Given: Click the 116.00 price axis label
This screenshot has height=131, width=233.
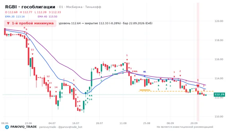Looking at the screenshot, I should tap(219, 59).
